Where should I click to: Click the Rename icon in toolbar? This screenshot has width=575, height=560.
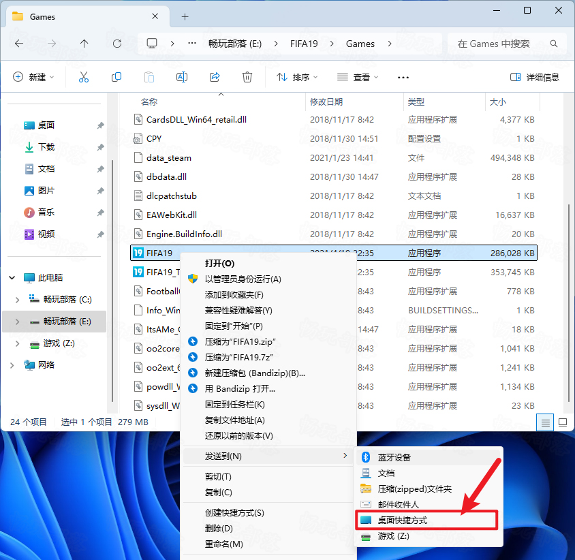click(182, 77)
